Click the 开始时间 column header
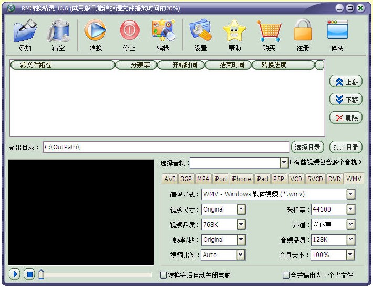This screenshot has height=287, width=373. click(x=181, y=65)
